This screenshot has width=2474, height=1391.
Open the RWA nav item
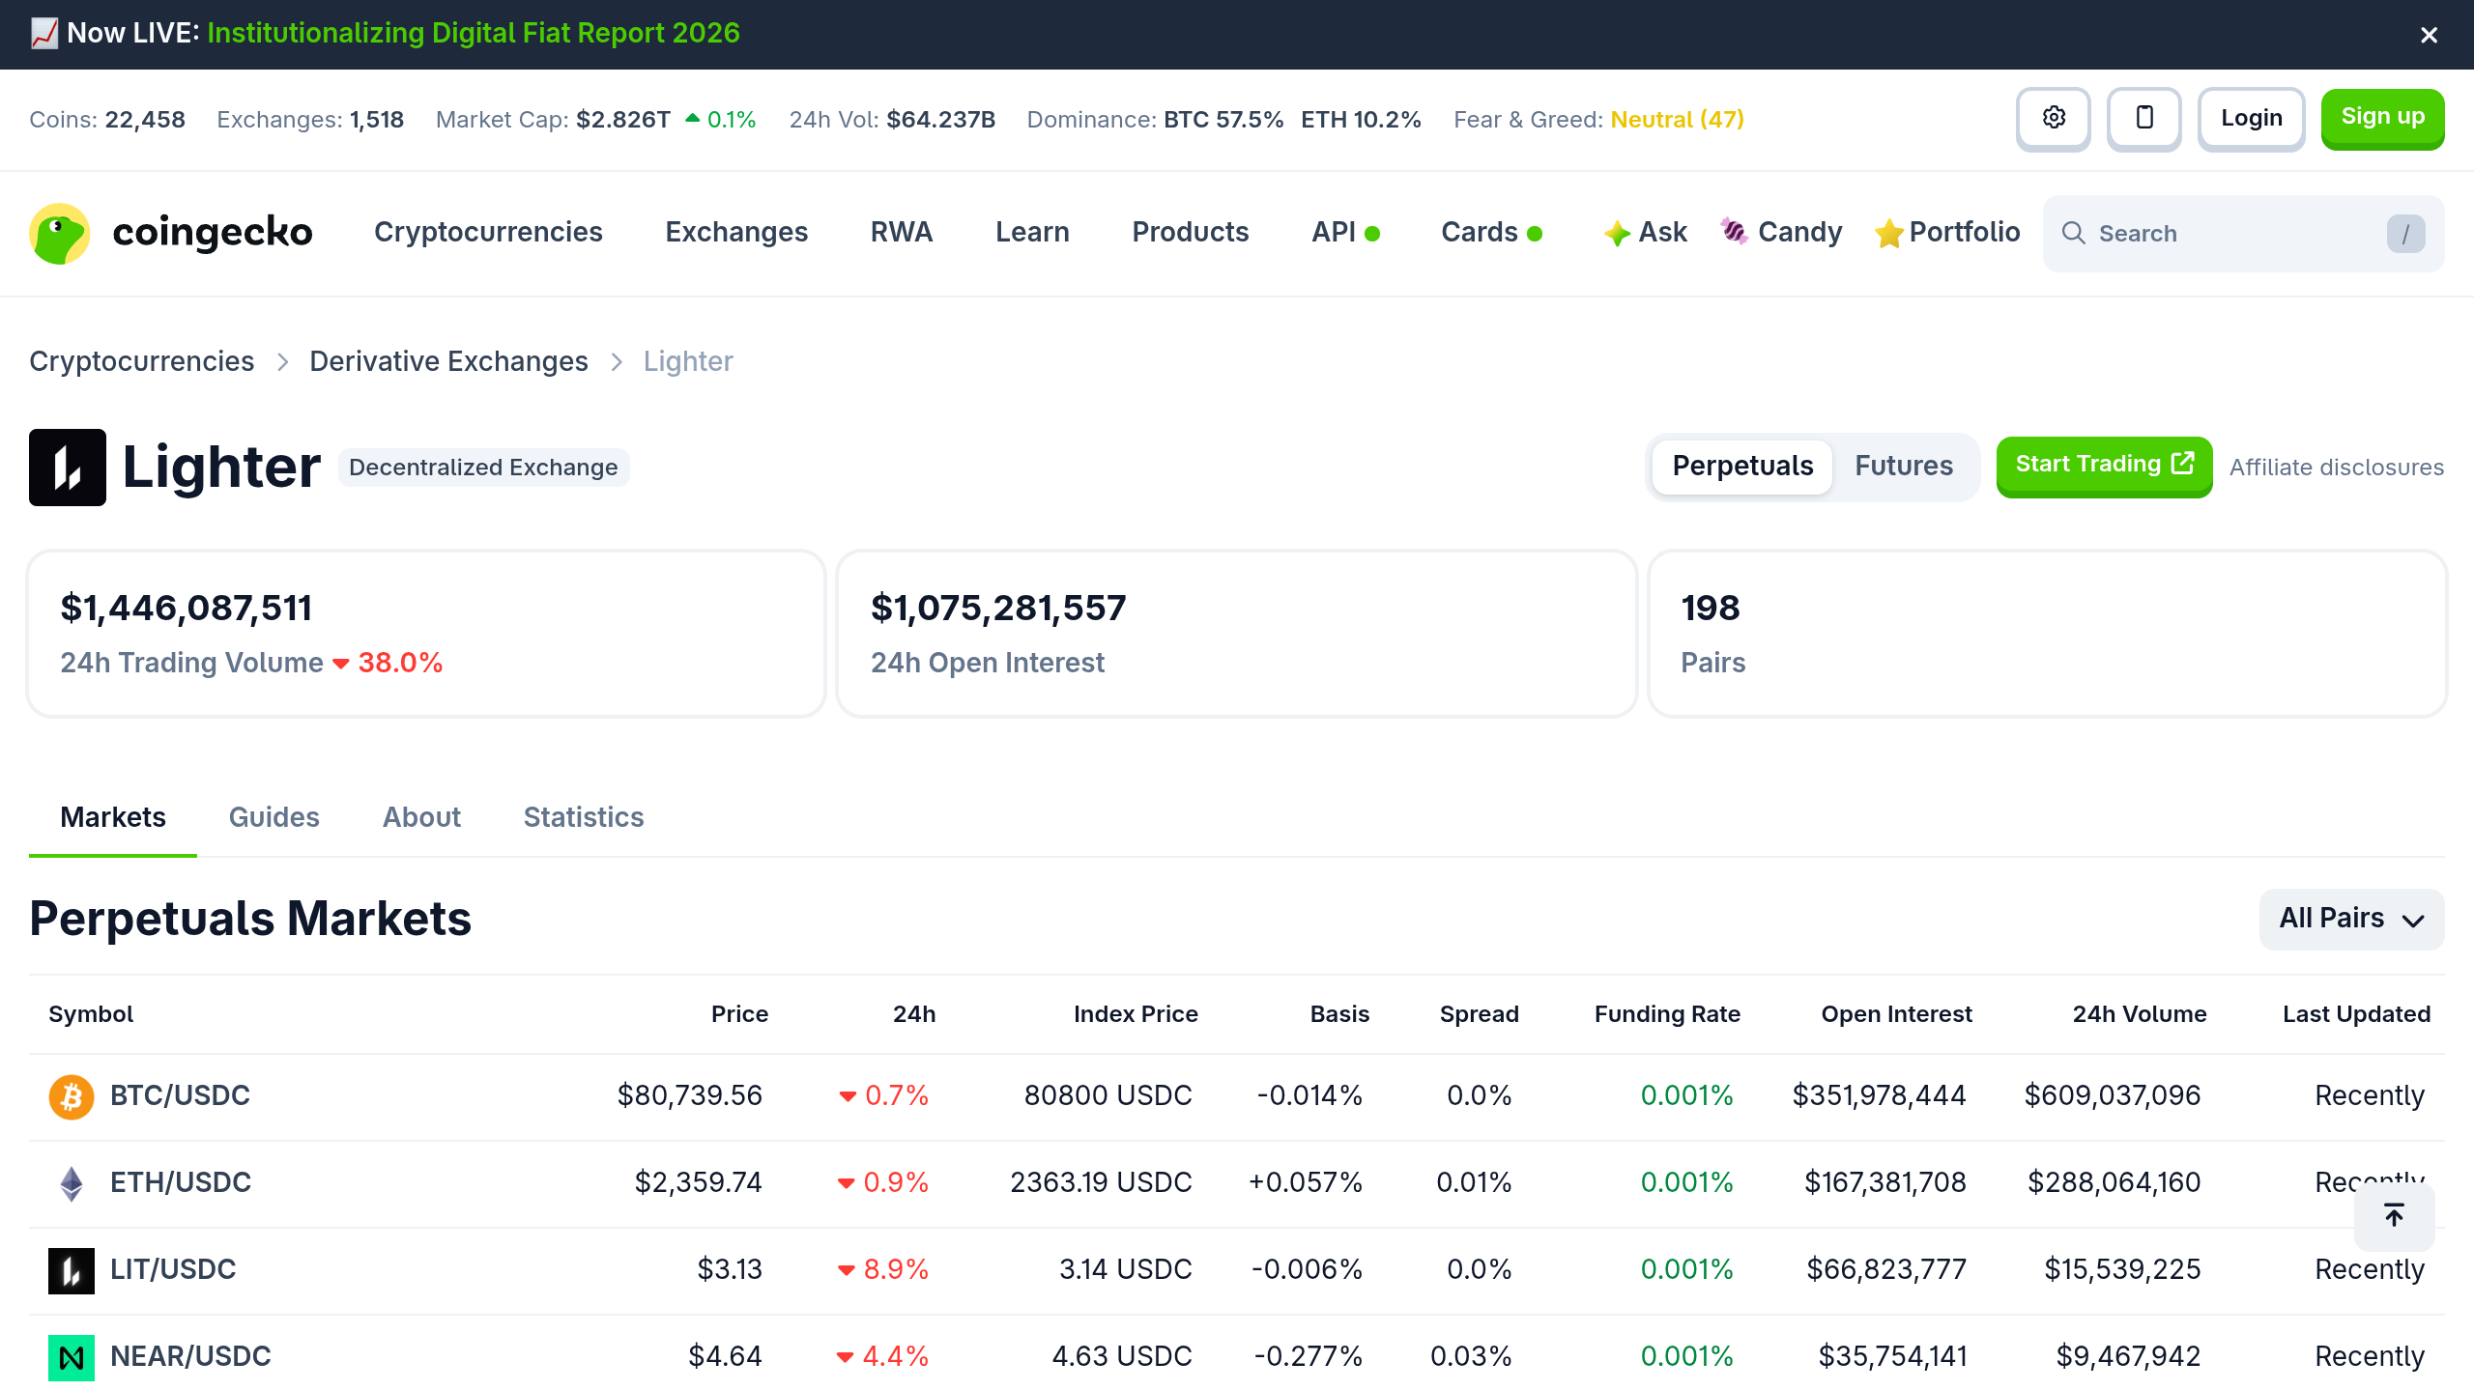point(901,233)
